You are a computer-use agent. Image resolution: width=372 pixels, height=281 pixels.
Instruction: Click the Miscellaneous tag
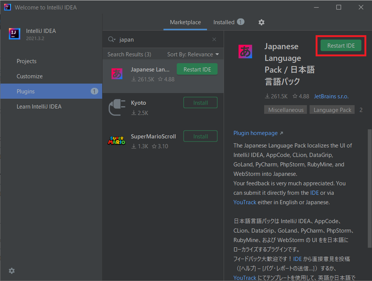286,110
